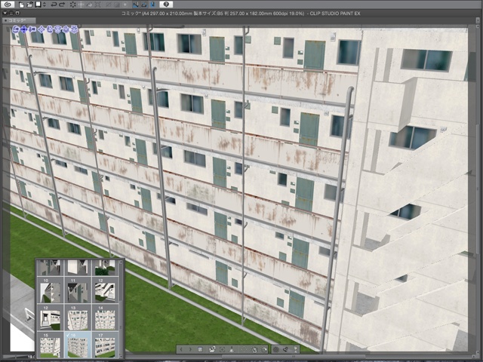Viewport: 483px width, 362px height.
Task: Click the reset rotation launcher icon
Action: (264, 349)
